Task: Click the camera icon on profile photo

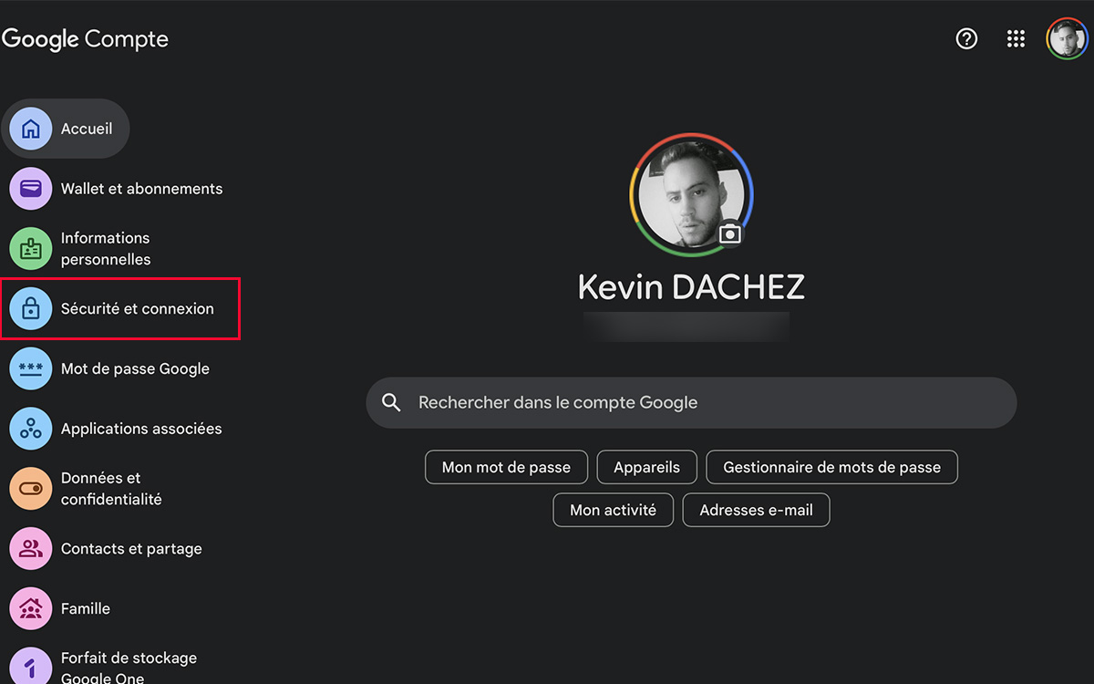Action: click(x=729, y=233)
